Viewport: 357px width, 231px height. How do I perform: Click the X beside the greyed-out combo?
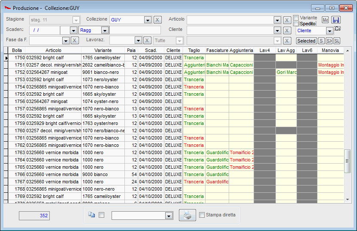click(287, 41)
